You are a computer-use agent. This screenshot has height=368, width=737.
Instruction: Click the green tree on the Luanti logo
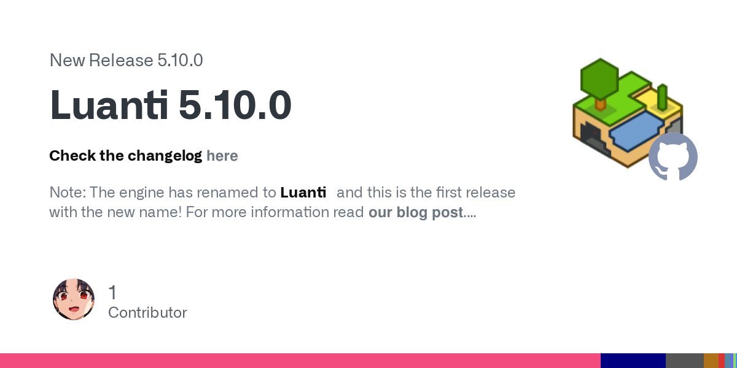(599, 83)
